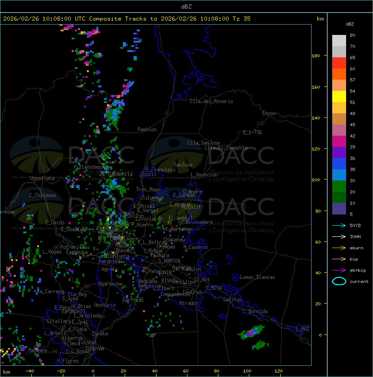Image resolution: width=373 pixels, height=377 pixels.
Task: Click the 'Tz 35' header value
Action: point(242,19)
